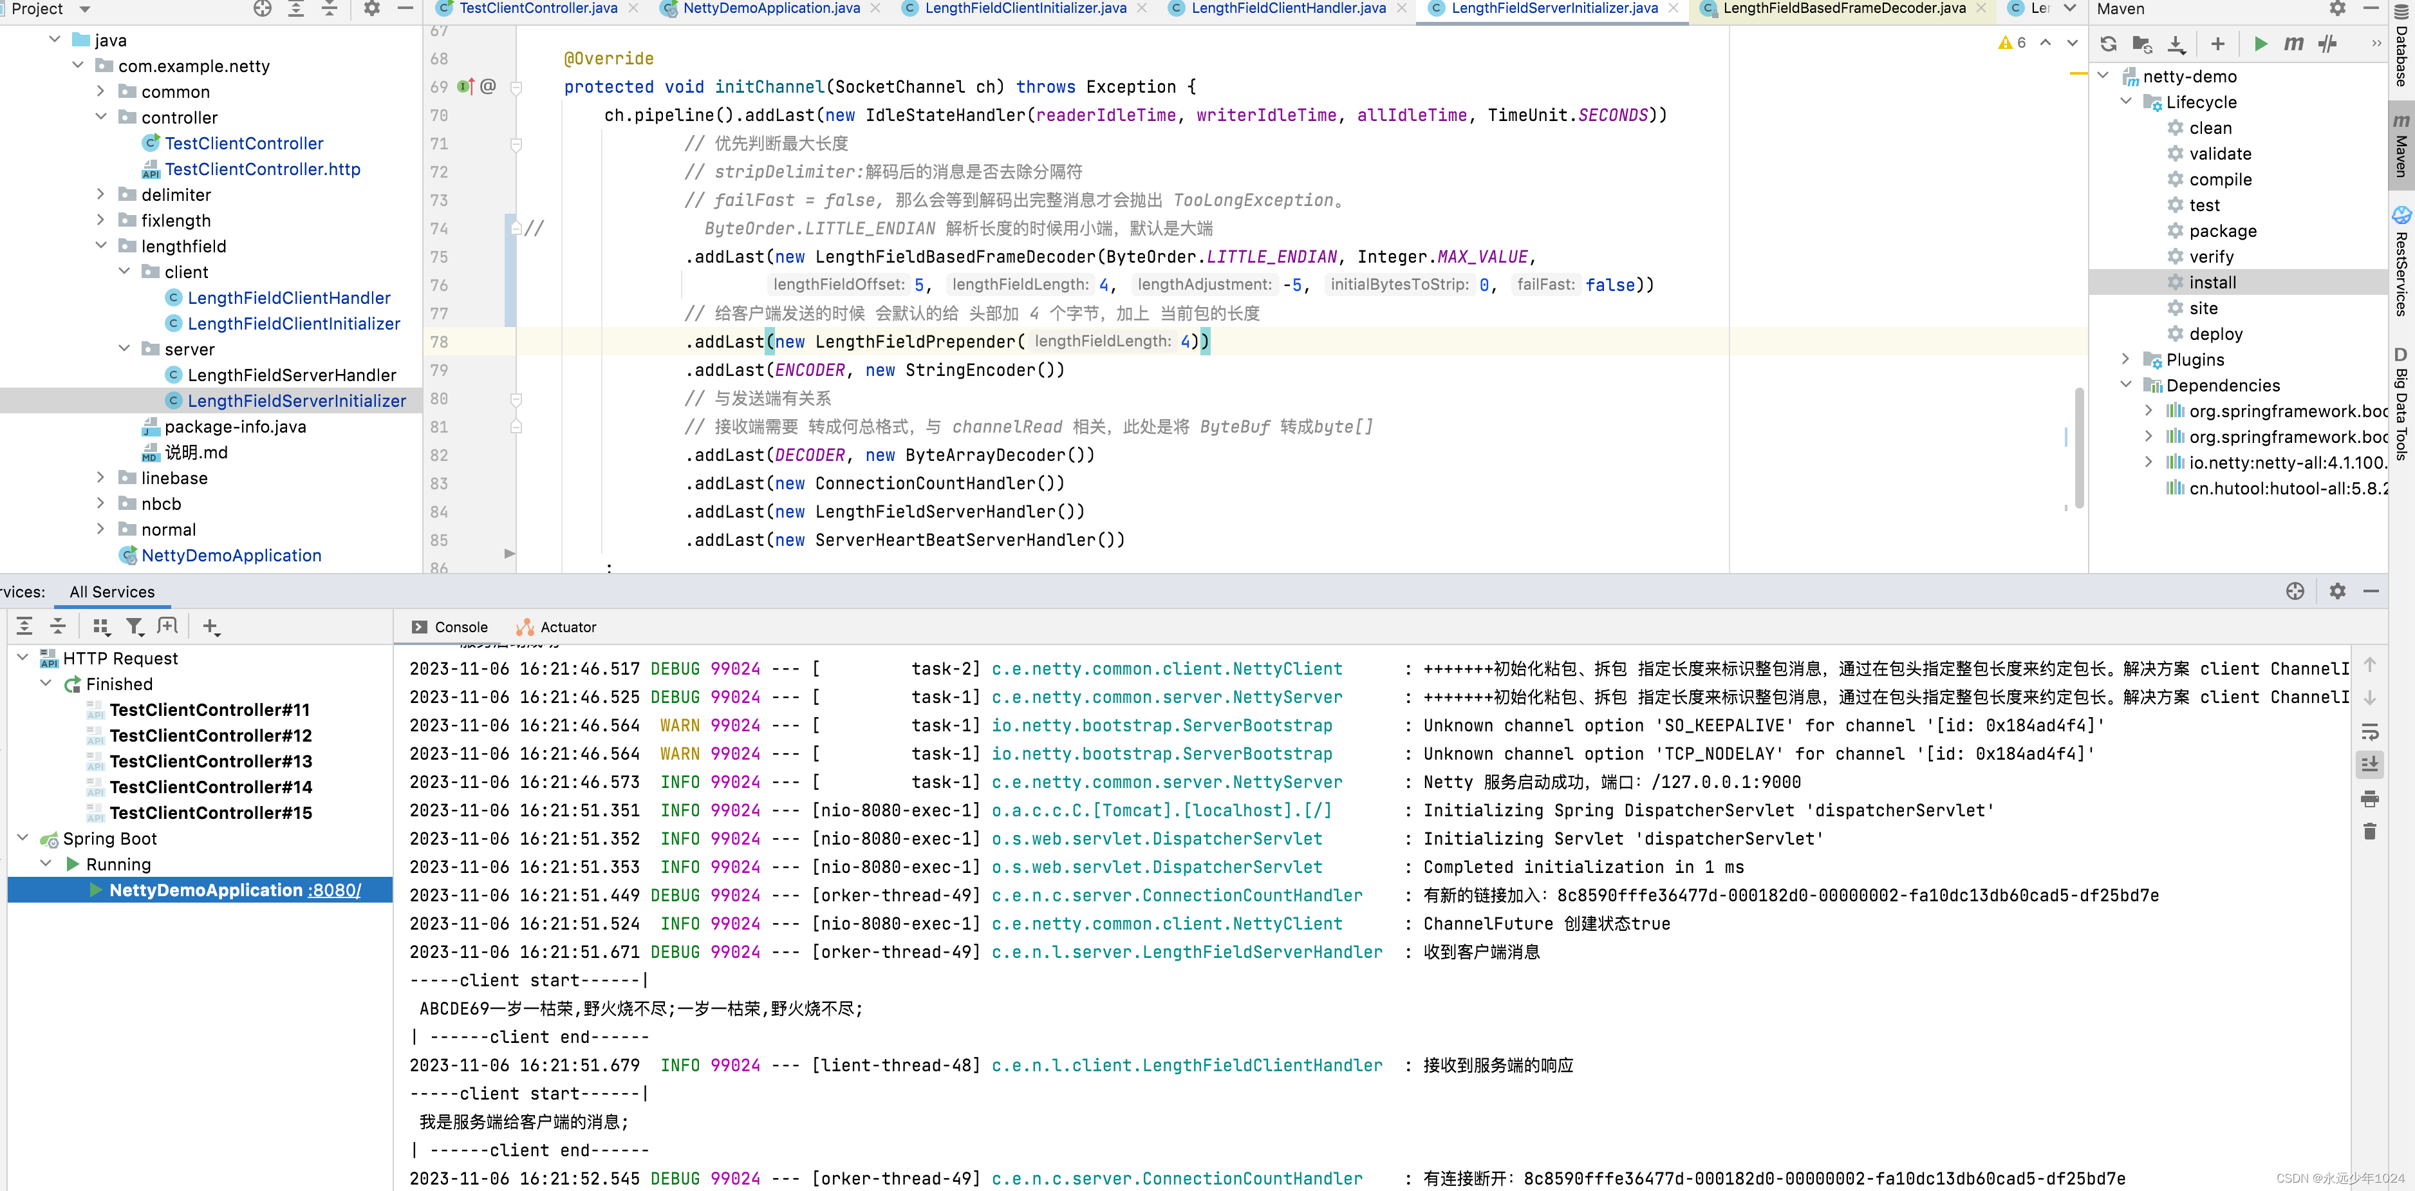The image size is (2415, 1191).
Task: Expand the common package folder
Action: click(x=101, y=91)
